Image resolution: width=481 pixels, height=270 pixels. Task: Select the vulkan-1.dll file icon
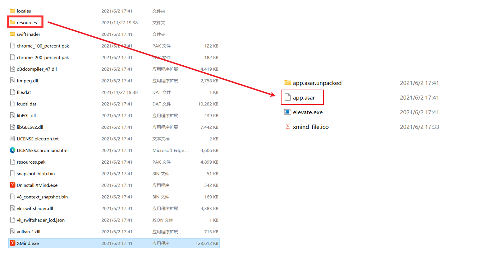[x=12, y=231]
